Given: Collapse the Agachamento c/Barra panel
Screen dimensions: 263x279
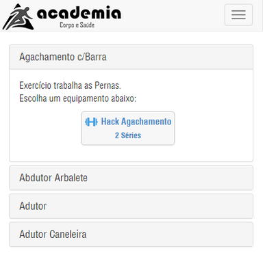Looking at the screenshot, I should (131, 57).
